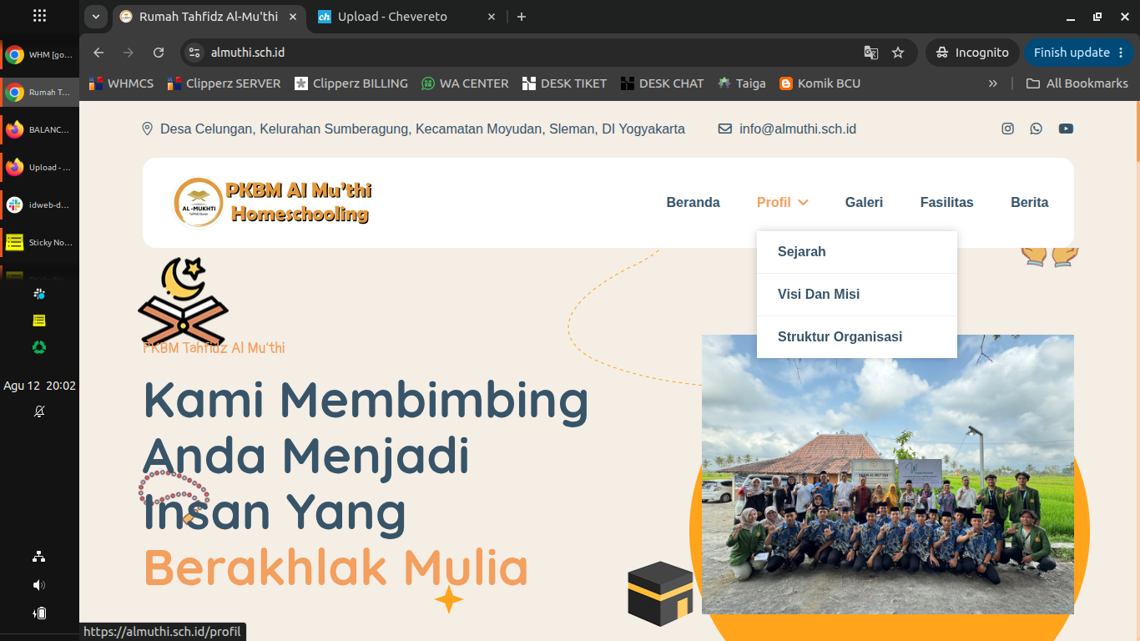1140x641 pixels.
Task: Click the group photo hero image
Action: tap(888, 474)
